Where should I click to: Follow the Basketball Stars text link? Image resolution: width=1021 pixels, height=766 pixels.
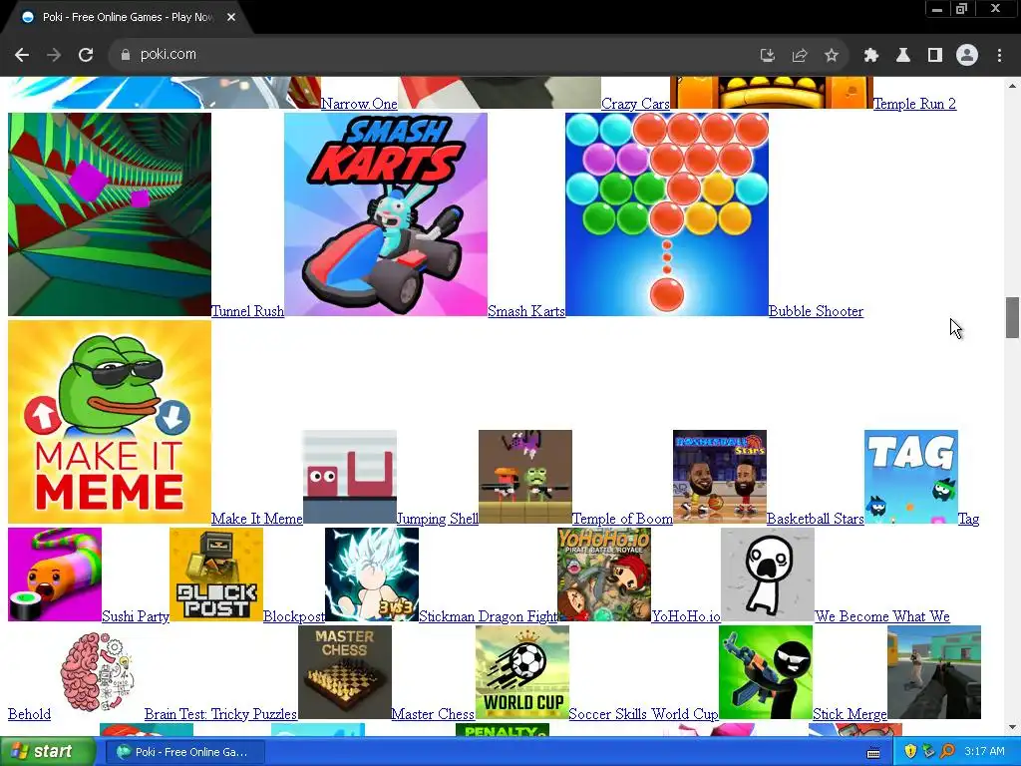[x=816, y=519]
